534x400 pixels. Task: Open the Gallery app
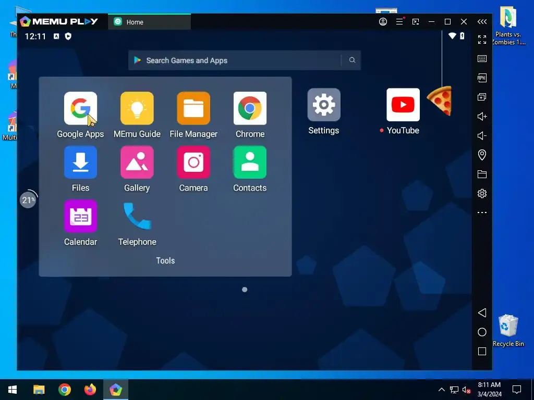(x=137, y=162)
